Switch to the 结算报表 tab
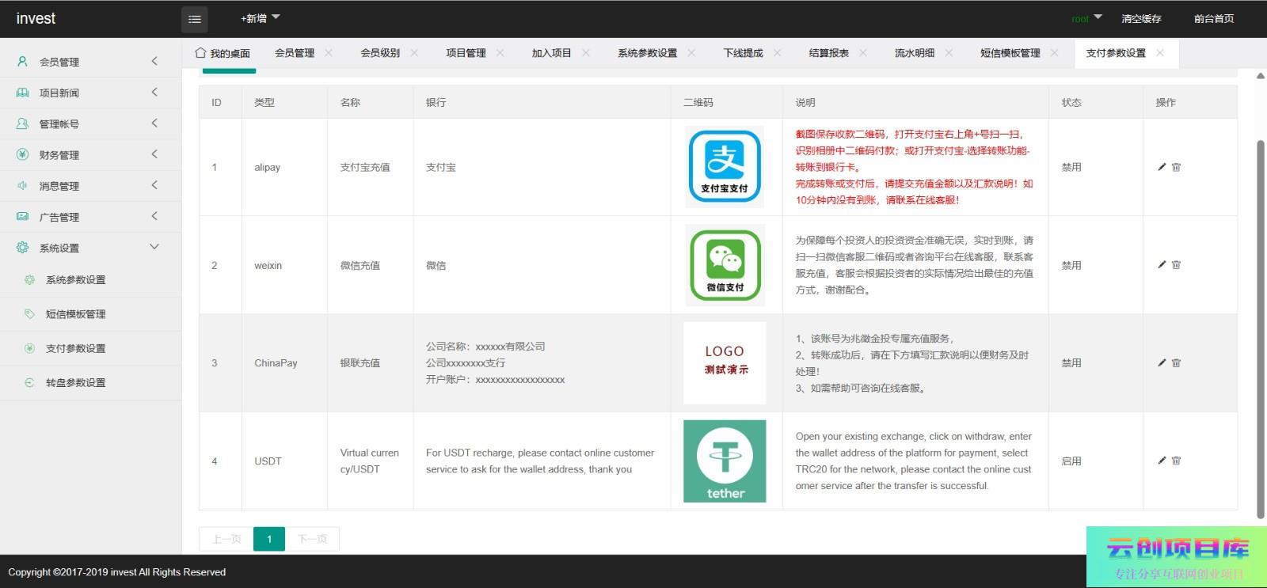This screenshot has width=1267, height=588. point(828,53)
